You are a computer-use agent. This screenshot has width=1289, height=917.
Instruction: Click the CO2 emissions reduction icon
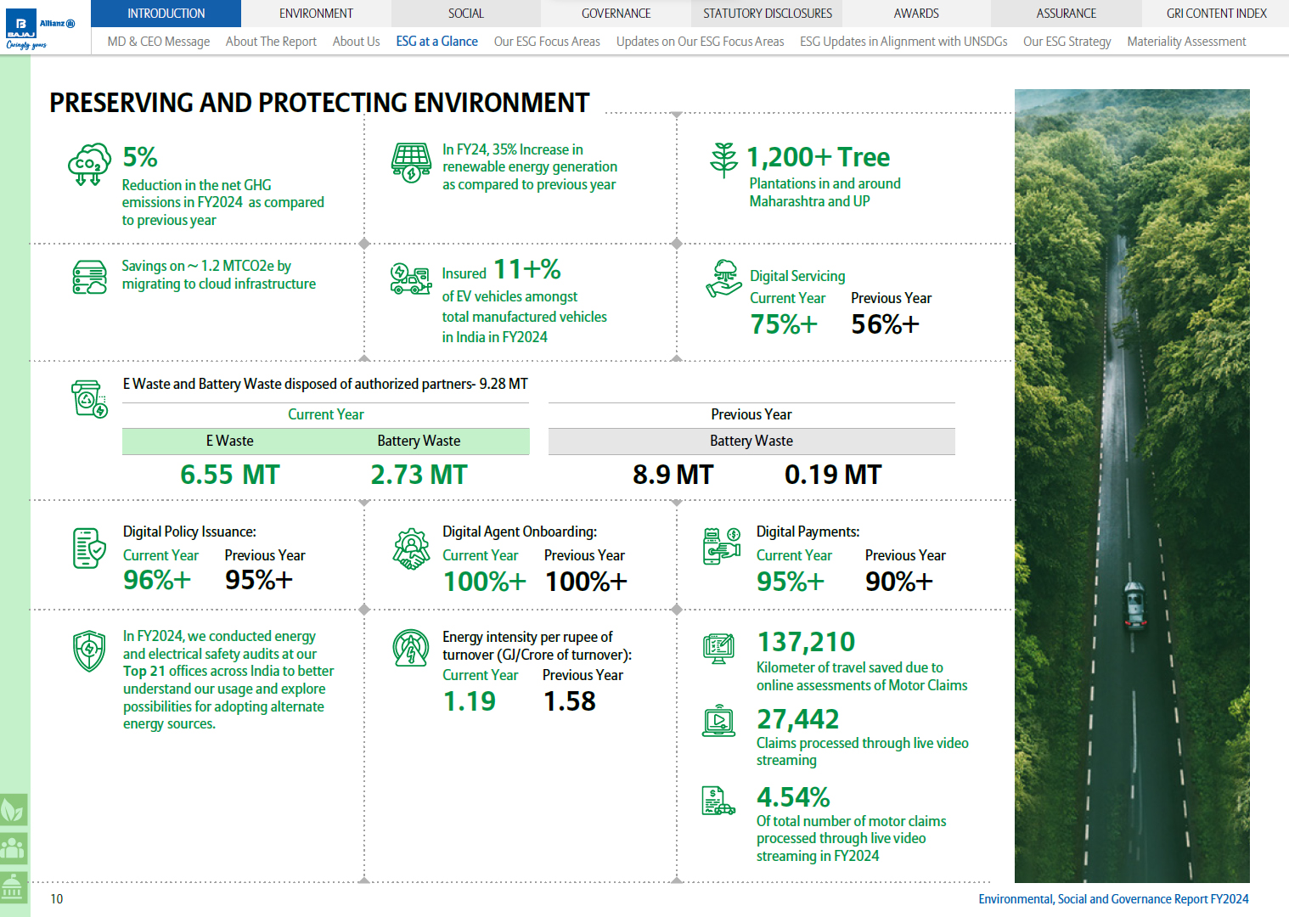pyautogui.click(x=89, y=164)
